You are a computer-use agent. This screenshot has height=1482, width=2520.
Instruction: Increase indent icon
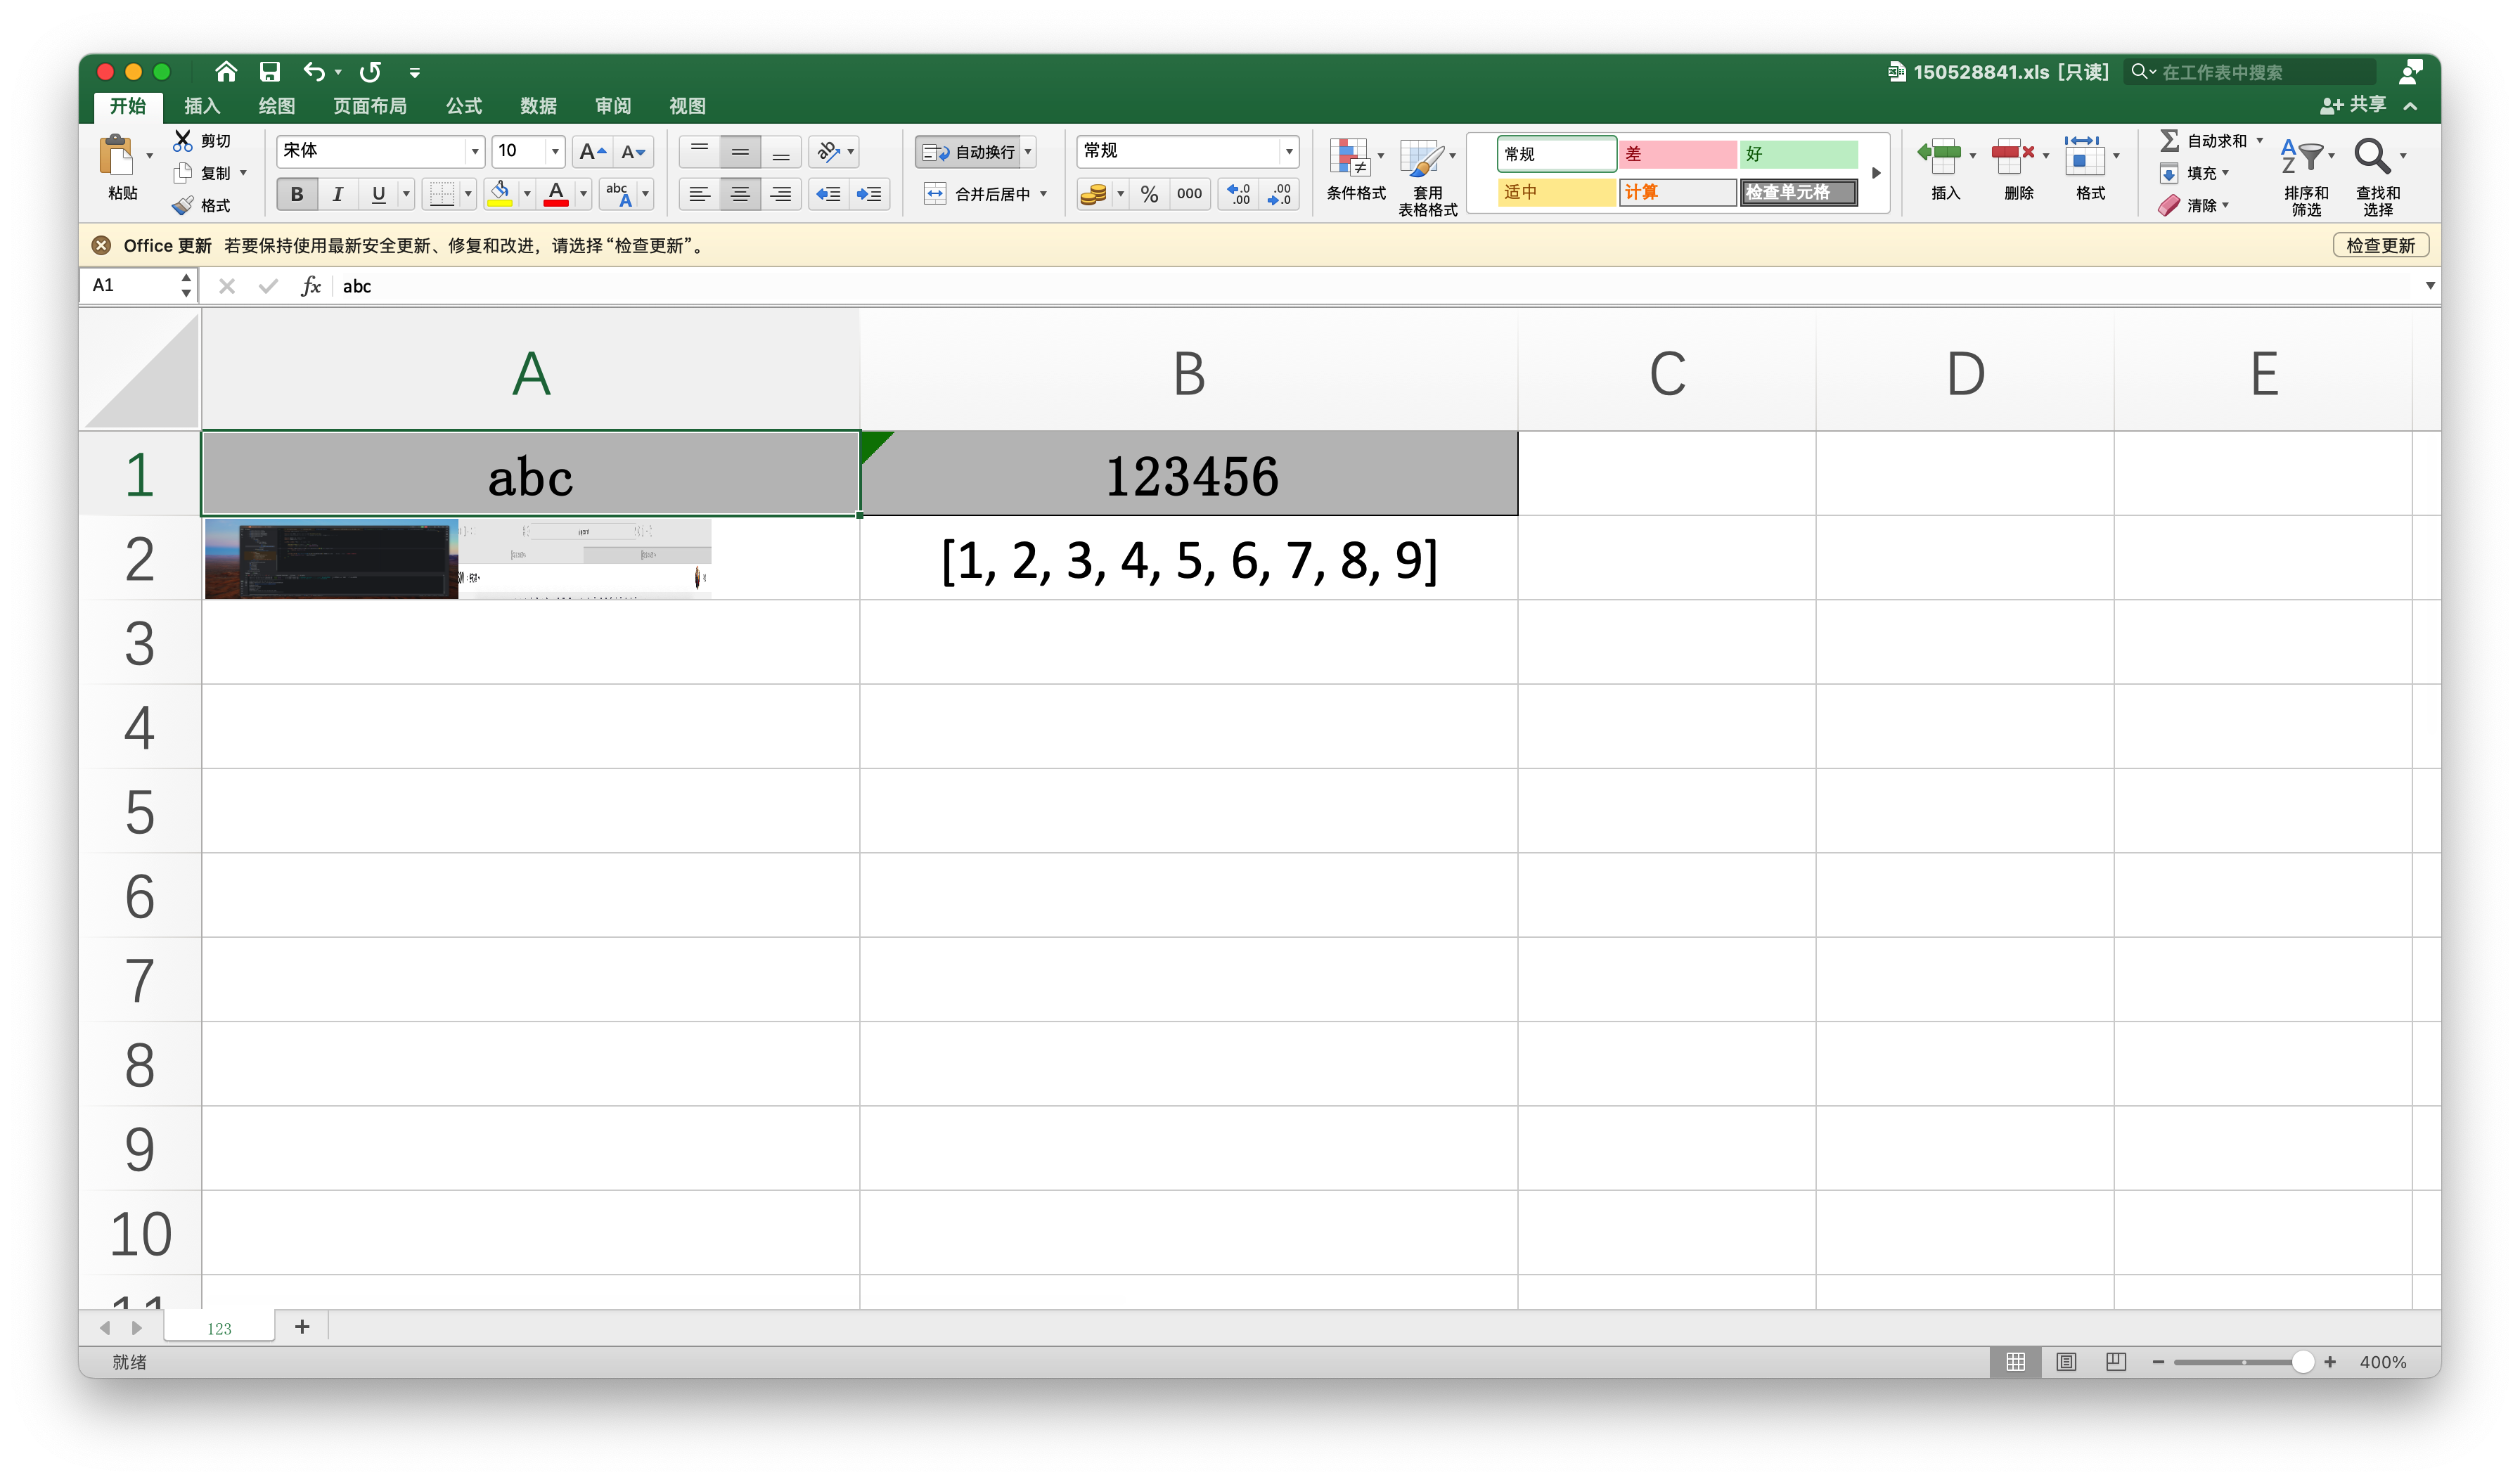tap(869, 194)
